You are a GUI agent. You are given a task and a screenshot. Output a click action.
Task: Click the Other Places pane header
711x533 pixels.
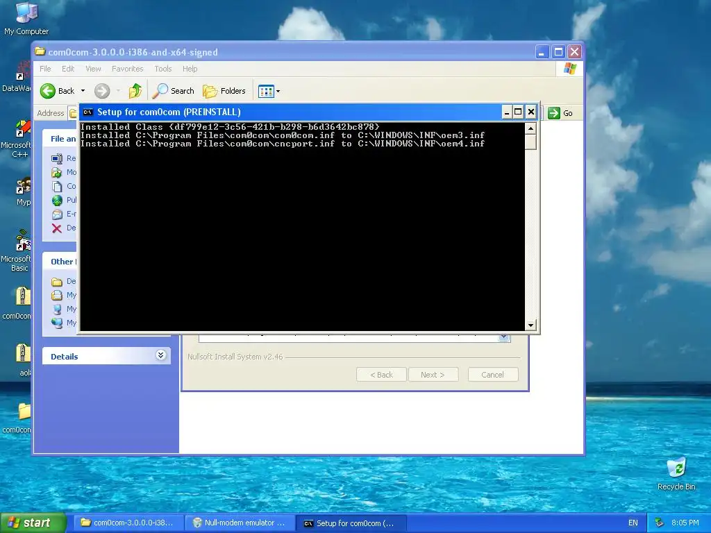[x=63, y=262]
